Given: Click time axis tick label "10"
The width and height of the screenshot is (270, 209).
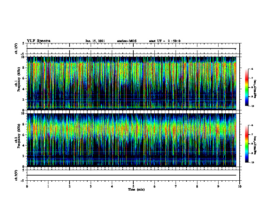Looking at the screenshot, I should [240, 186].
